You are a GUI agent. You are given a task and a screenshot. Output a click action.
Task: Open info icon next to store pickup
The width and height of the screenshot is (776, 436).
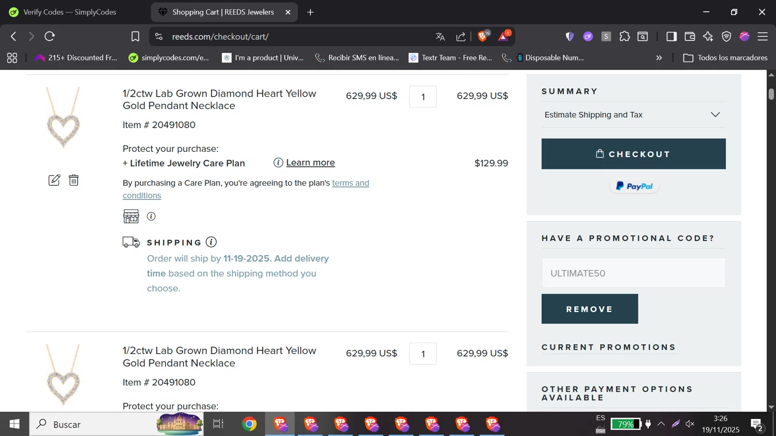coord(151,216)
